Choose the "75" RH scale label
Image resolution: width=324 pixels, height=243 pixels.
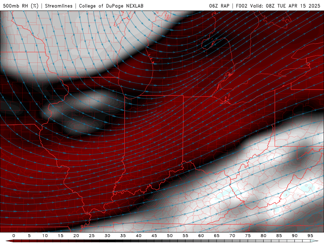248,236
